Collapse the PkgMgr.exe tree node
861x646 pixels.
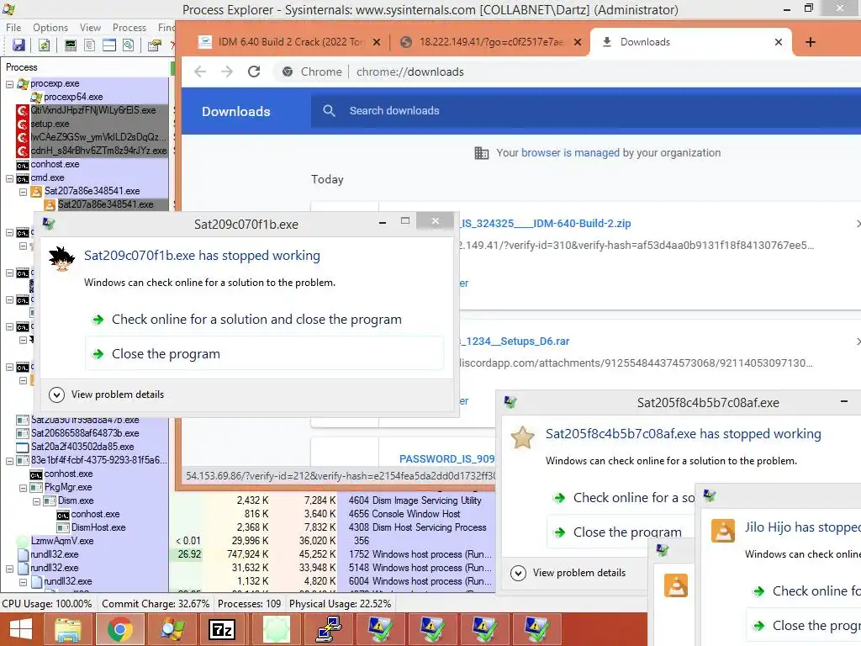click(23, 488)
